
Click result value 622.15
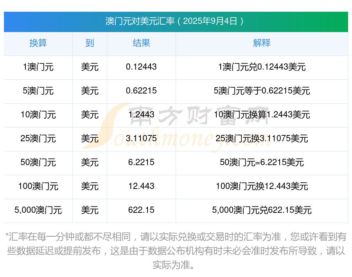(141, 210)
